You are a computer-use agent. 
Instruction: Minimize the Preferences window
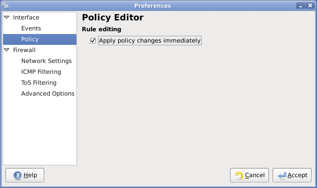pyautogui.click(x=301, y=6)
